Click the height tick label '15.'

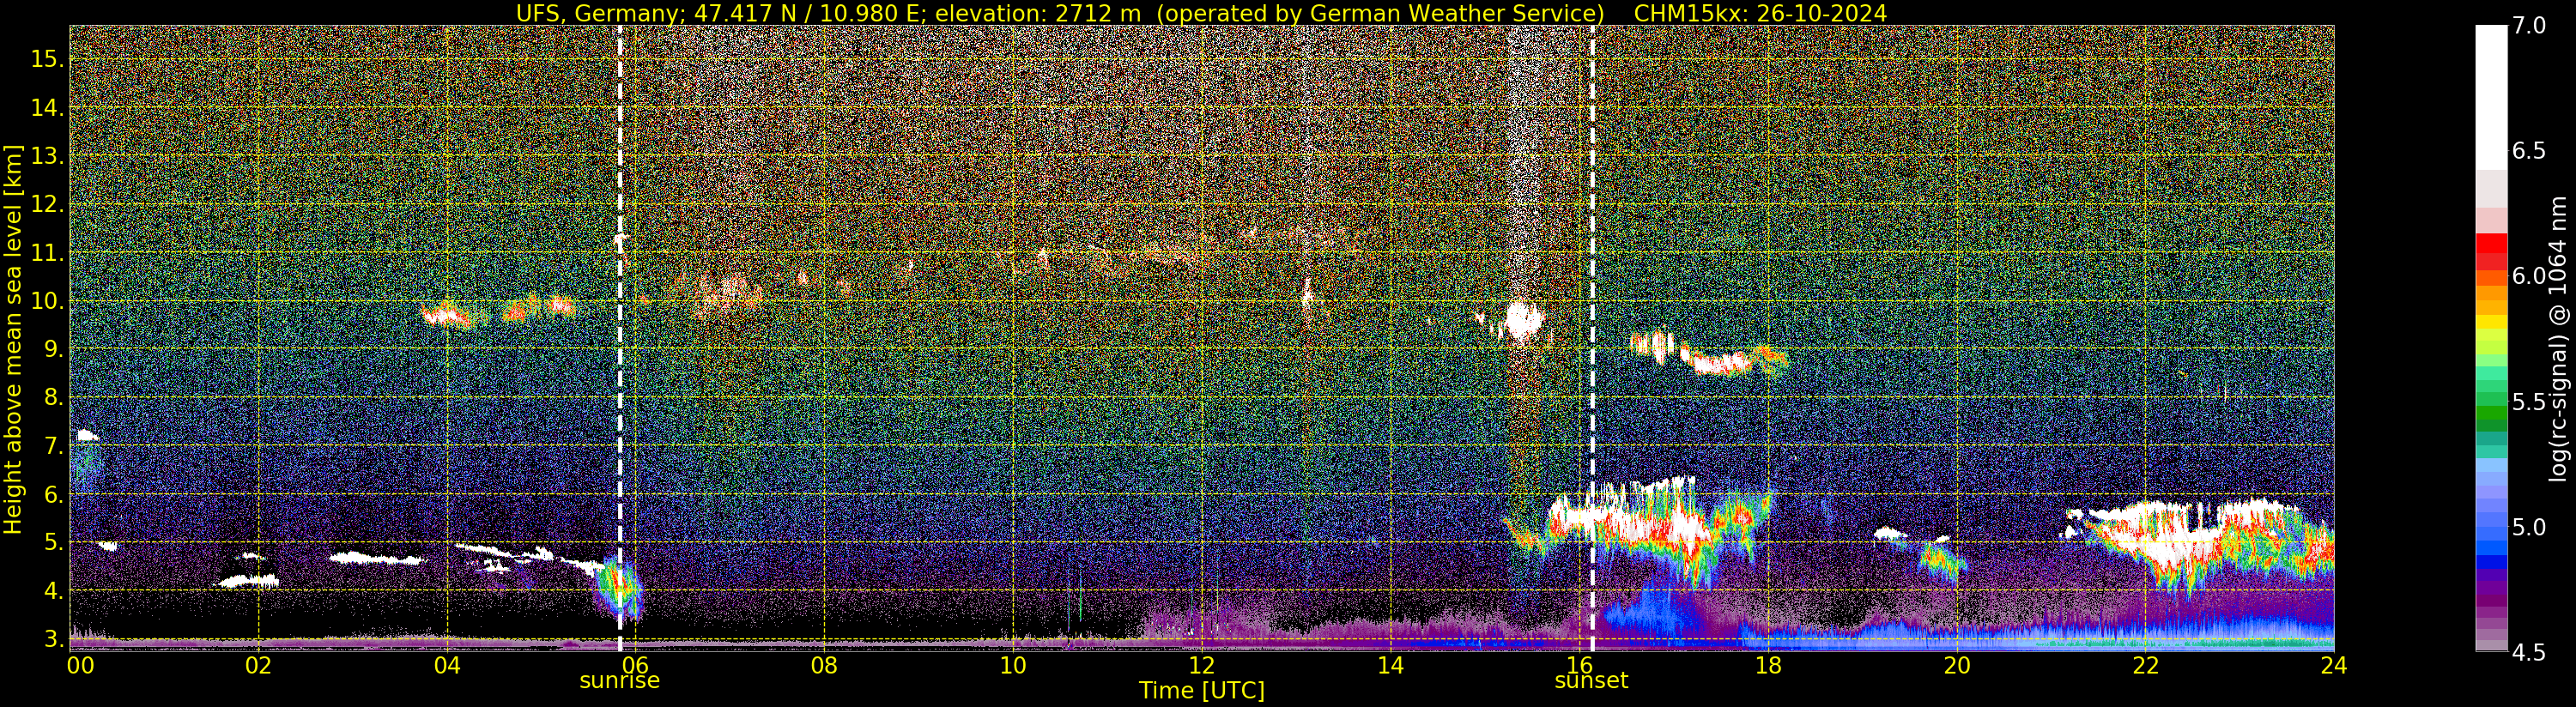point(47,59)
